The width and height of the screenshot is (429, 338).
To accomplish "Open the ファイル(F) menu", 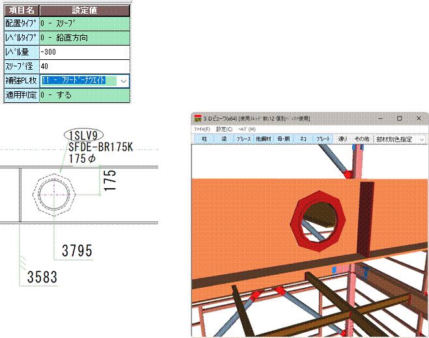I will tap(202, 129).
